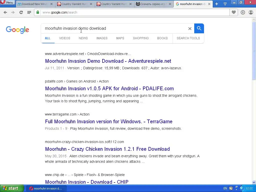This screenshot has width=256, height=192.
Task: Select the SHOPPING results filter
Action: pos(141,38)
